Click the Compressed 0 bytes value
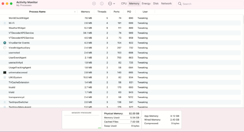 pos(175,123)
